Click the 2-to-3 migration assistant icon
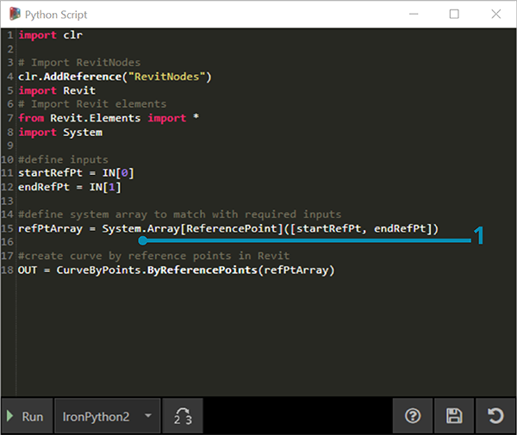Viewport: 517px width, 435px height. point(183,416)
